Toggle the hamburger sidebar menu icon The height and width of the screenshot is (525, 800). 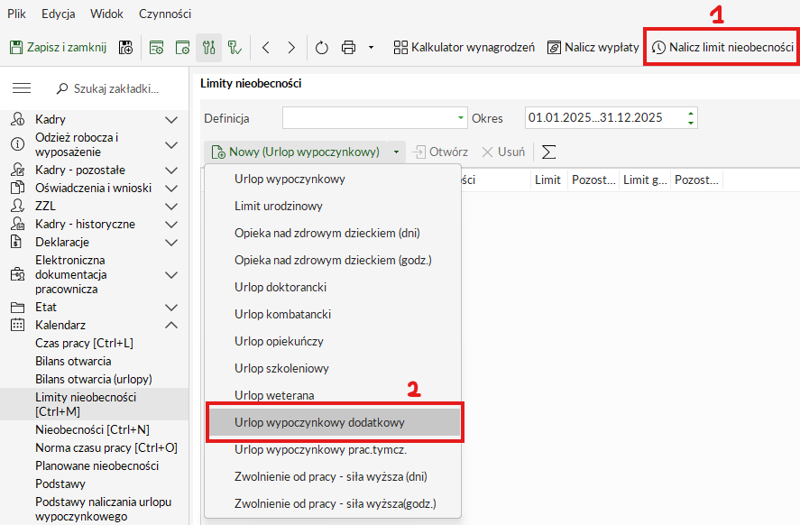pyautogui.click(x=22, y=88)
